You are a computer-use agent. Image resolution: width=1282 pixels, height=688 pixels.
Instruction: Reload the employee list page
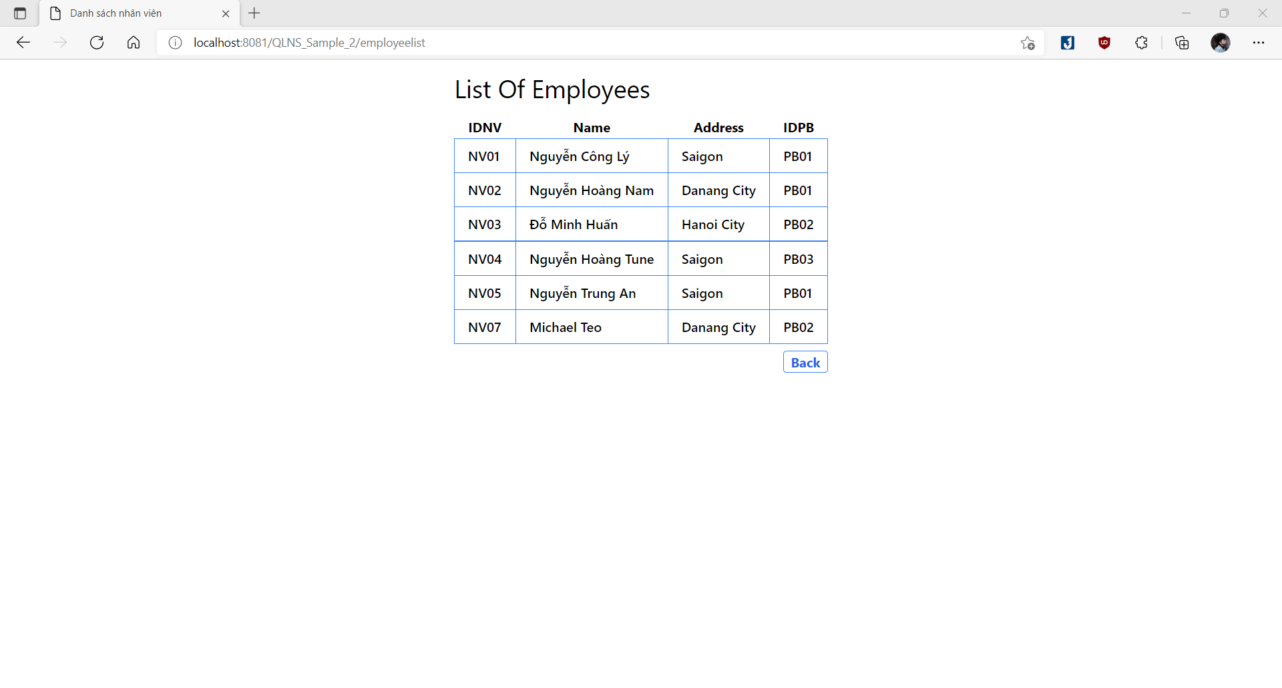click(x=97, y=43)
